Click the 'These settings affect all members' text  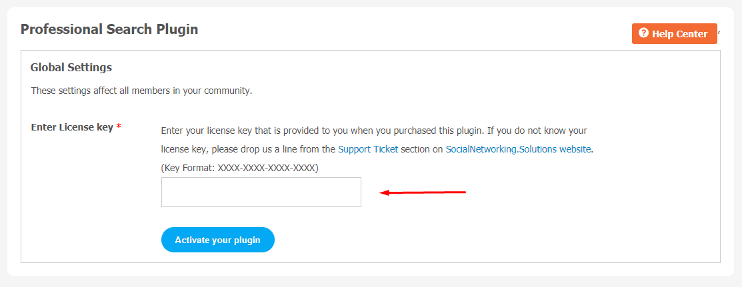(x=141, y=91)
